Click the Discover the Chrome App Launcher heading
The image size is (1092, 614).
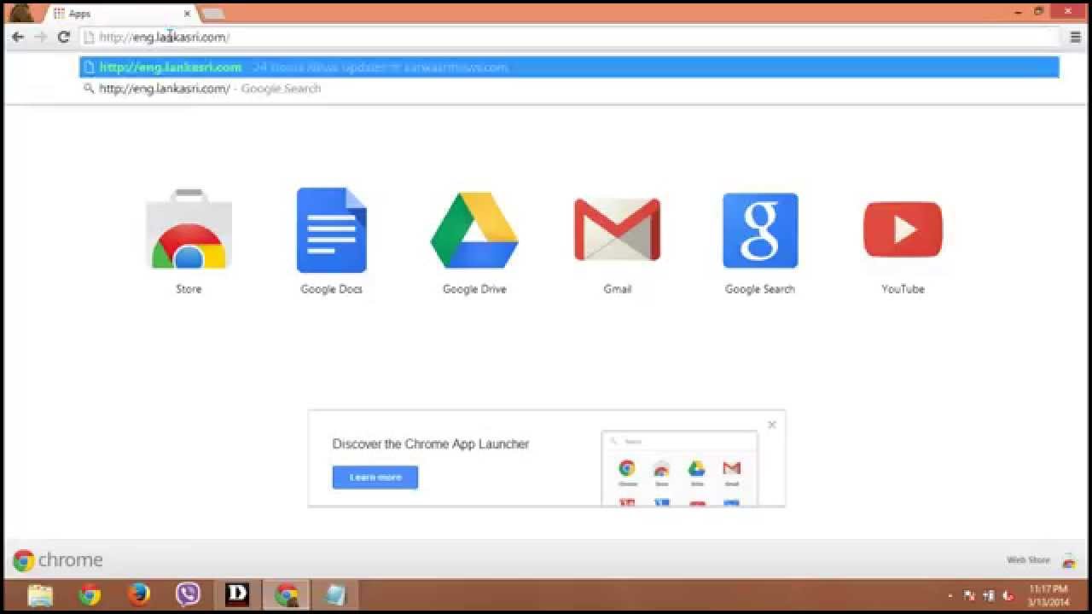(x=431, y=444)
